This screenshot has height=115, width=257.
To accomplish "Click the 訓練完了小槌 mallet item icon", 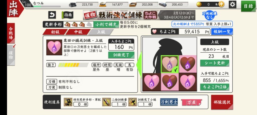I will point(133,102).
